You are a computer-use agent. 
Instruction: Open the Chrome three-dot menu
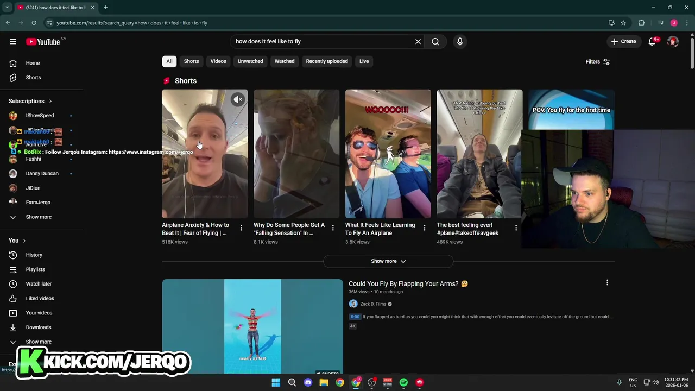[x=687, y=23]
